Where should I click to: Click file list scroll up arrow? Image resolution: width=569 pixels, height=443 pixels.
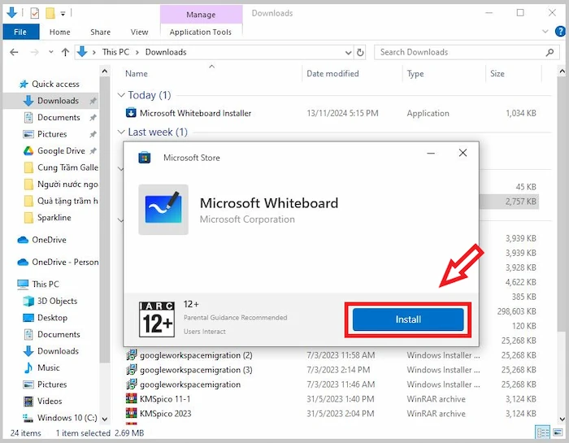click(562, 72)
